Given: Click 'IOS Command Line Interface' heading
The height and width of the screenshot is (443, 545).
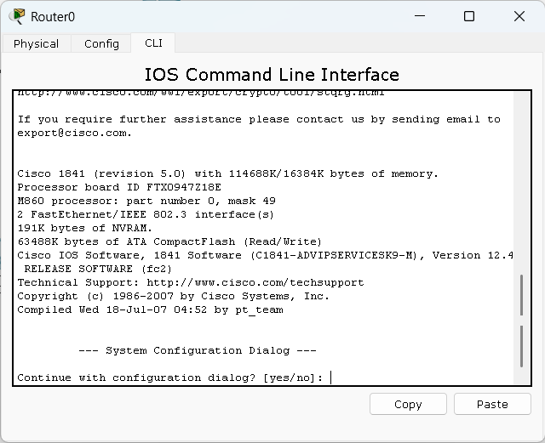Looking at the screenshot, I should tap(272, 75).
